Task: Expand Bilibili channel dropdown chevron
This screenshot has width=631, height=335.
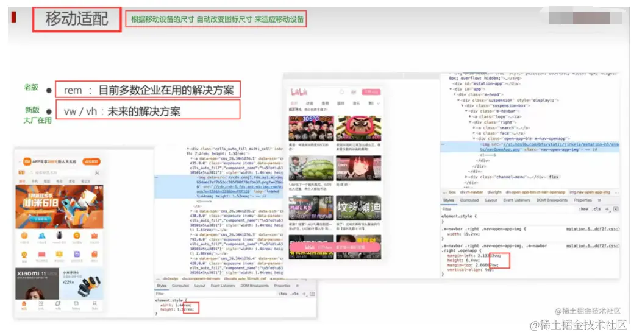Action: pyautogui.click(x=378, y=104)
